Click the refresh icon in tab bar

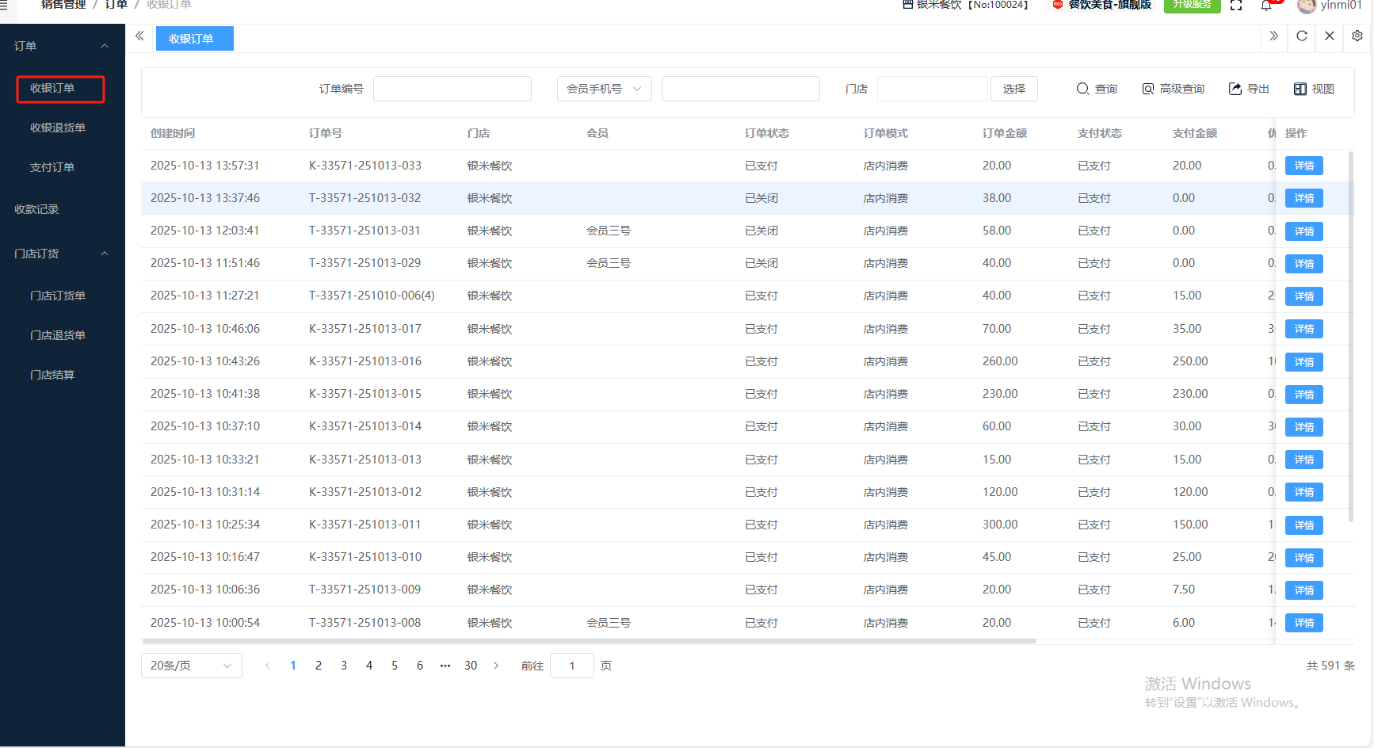[x=1301, y=36]
